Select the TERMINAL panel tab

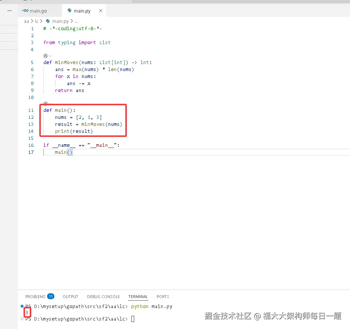pos(138,297)
